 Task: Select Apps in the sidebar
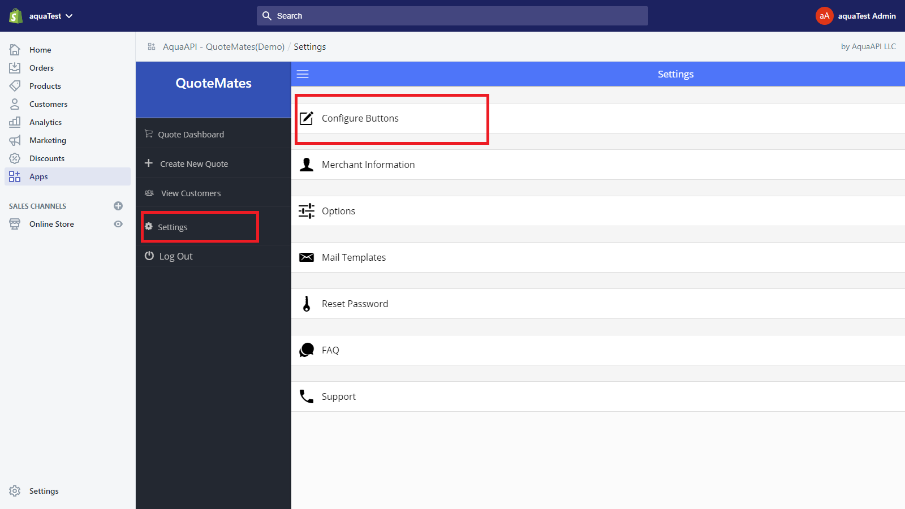pyautogui.click(x=68, y=176)
